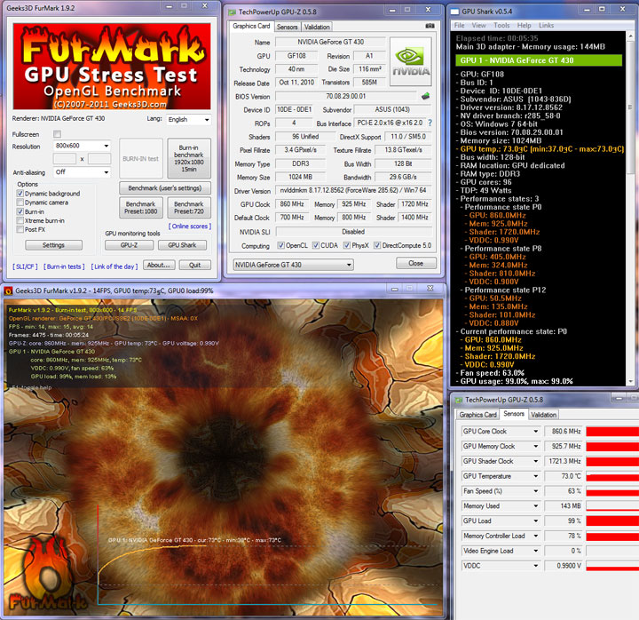
Task: Click the About... button in FurMark
Action: pyautogui.click(x=159, y=265)
